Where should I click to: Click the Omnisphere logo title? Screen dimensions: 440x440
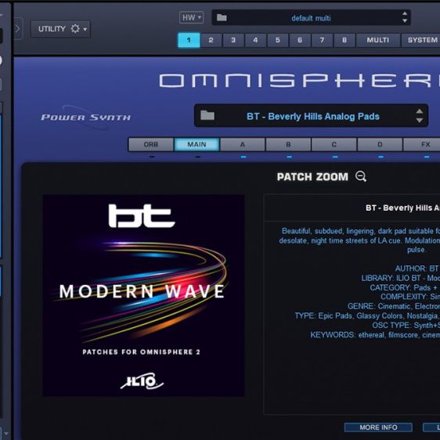pos(299,81)
